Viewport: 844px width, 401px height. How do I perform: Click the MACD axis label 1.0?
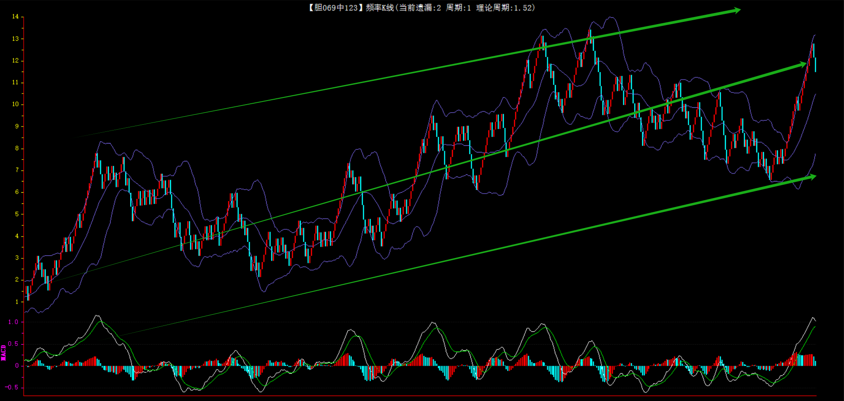(x=13, y=322)
